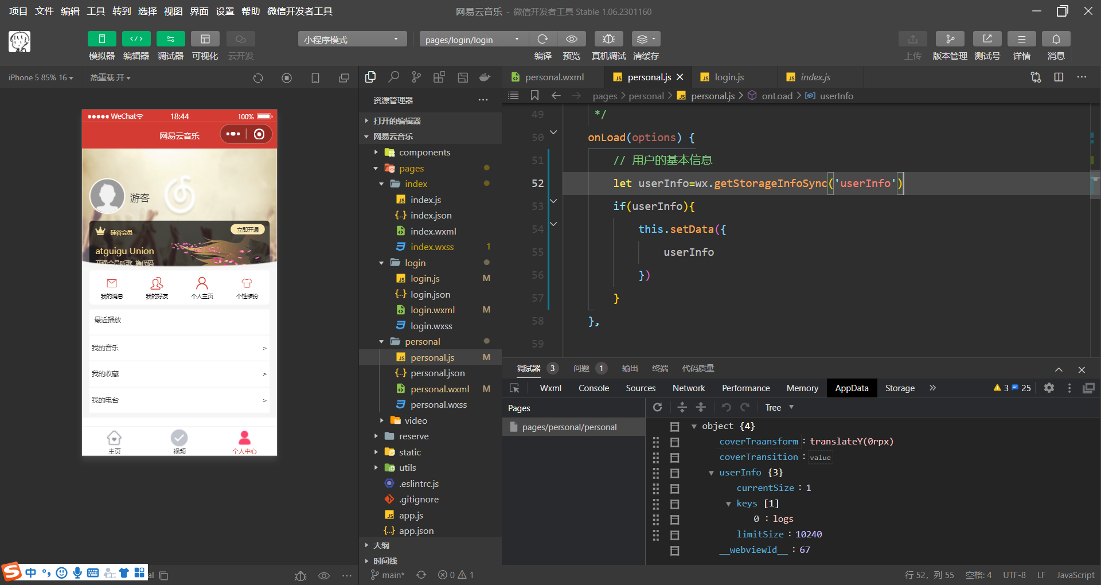Image resolution: width=1101 pixels, height=585 pixels.
Task: Toggle the editor panel button
Action: (x=136, y=39)
